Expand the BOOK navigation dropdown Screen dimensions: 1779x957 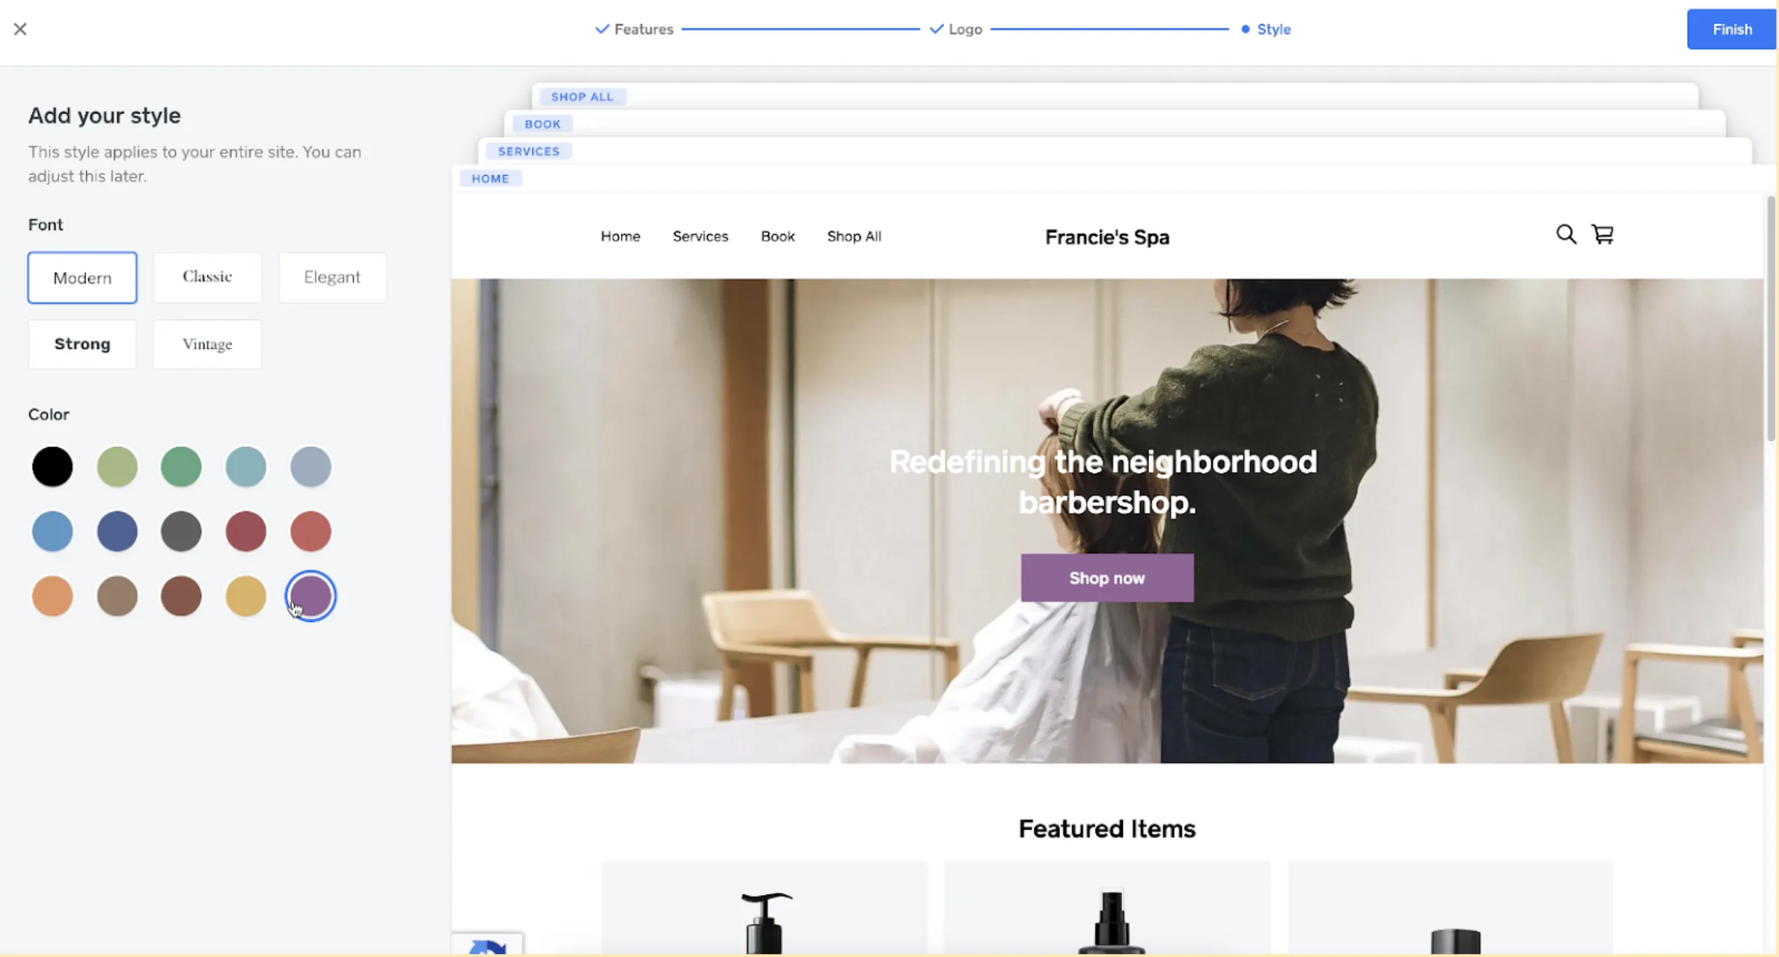click(541, 123)
